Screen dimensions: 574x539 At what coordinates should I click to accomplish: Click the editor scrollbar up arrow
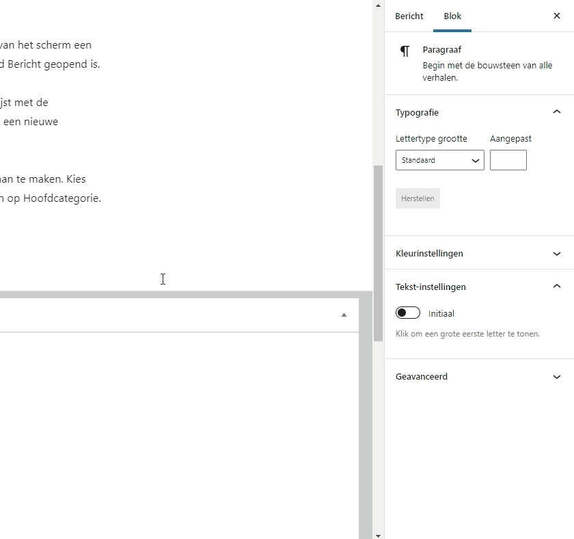click(x=378, y=5)
